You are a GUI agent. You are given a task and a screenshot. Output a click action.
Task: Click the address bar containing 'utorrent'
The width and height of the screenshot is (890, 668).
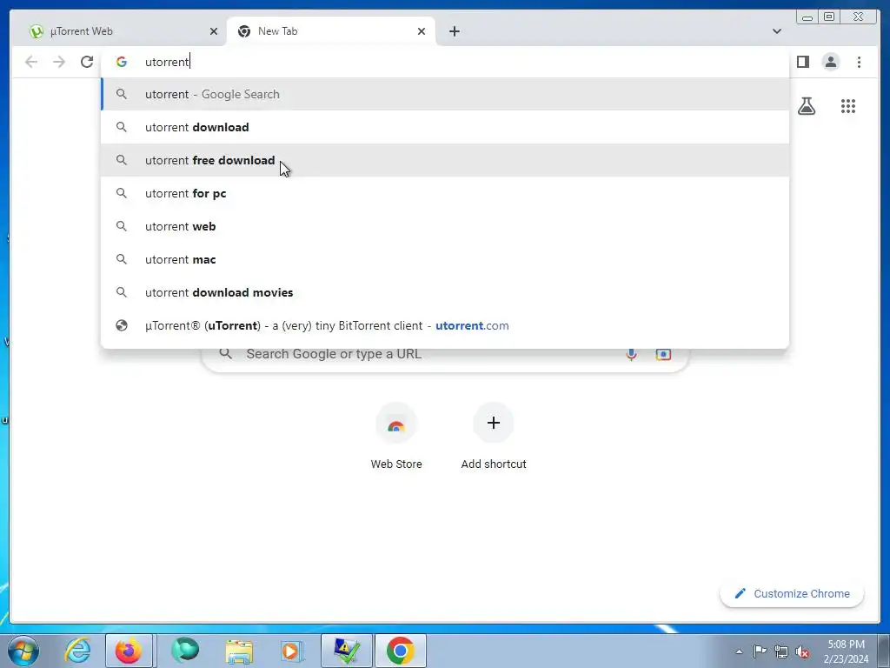(x=445, y=62)
